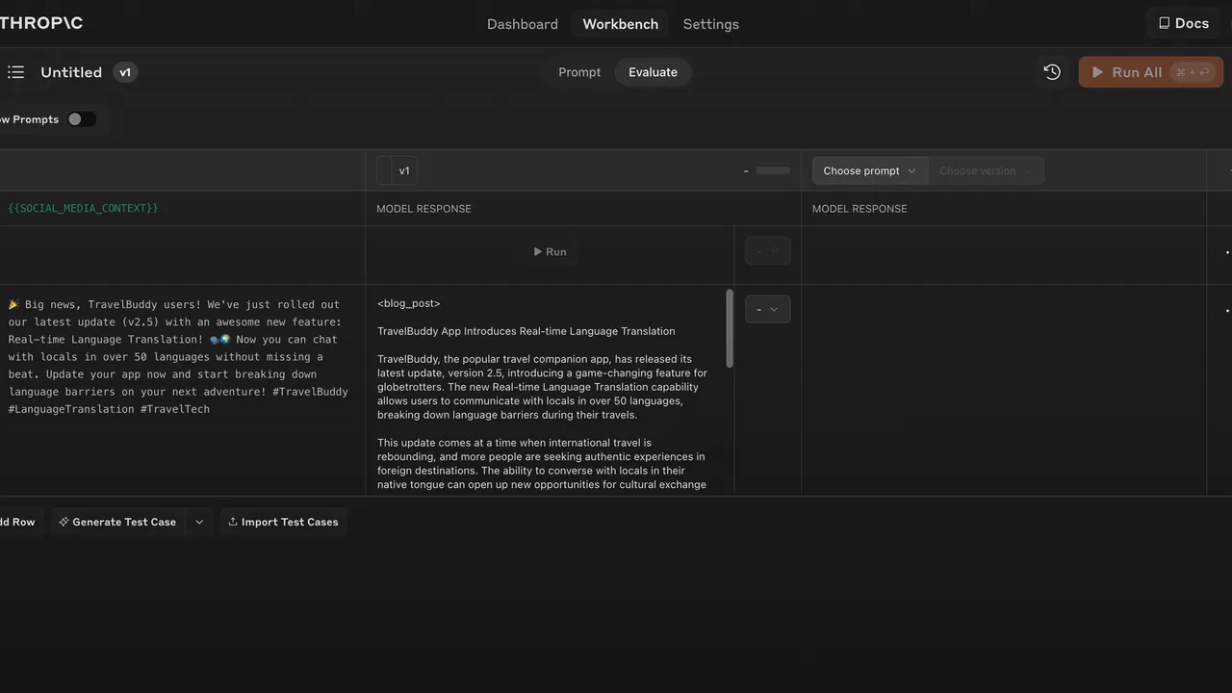Switch to the Dashboard tab
This screenshot has width=1232, height=693.
click(x=522, y=24)
